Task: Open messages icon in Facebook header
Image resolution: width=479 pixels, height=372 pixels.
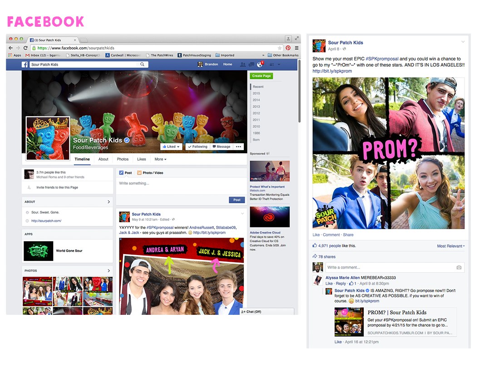Action: [x=251, y=64]
